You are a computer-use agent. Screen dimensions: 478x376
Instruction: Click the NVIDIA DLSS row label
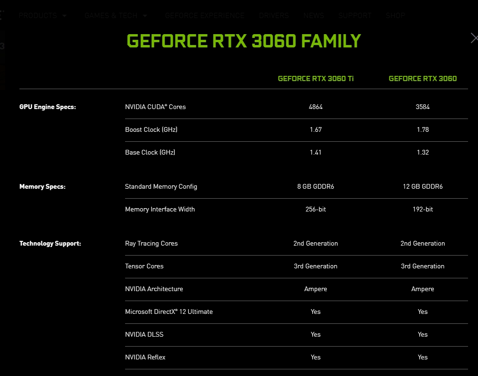pos(144,334)
